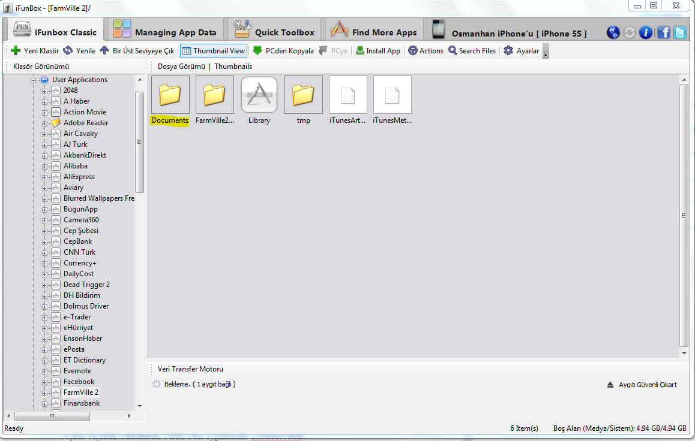Click the tree panel vertical scrollbar

139,142
